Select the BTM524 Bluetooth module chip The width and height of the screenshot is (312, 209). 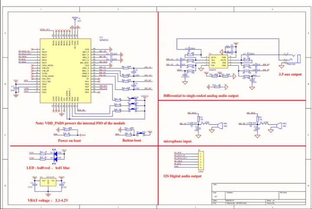(x=65, y=74)
